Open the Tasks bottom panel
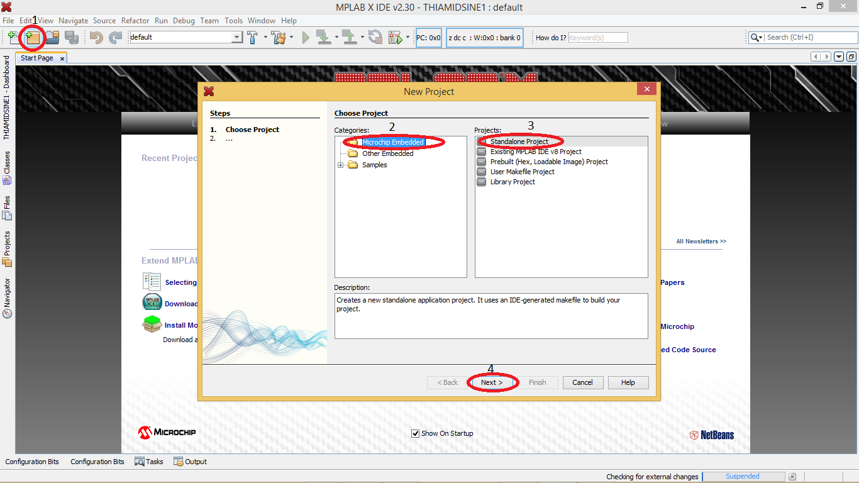This screenshot has height=483, width=859. [149, 462]
